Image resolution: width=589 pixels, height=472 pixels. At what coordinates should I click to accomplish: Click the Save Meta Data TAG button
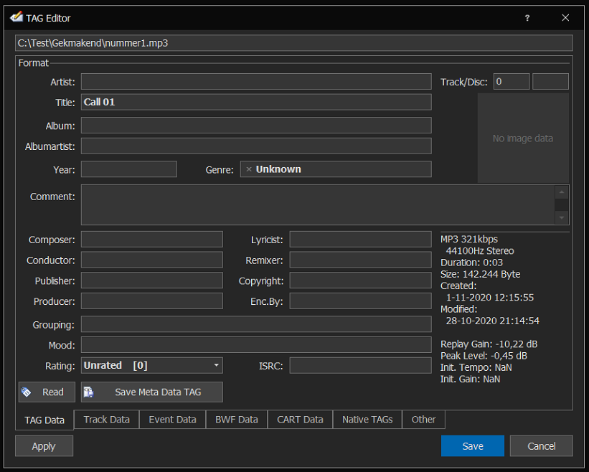tap(151, 392)
